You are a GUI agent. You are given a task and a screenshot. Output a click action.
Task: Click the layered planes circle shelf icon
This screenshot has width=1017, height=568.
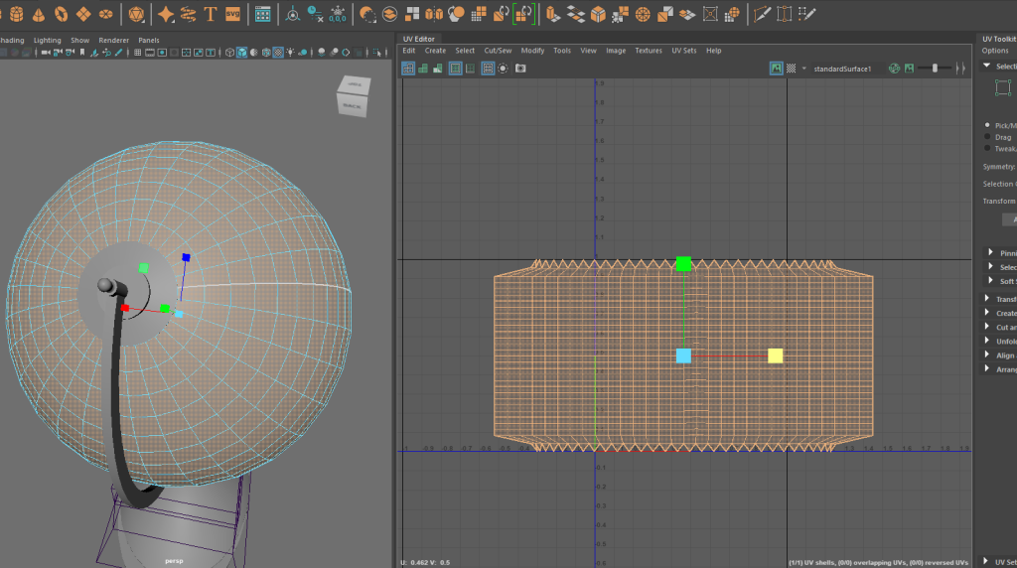[389, 14]
